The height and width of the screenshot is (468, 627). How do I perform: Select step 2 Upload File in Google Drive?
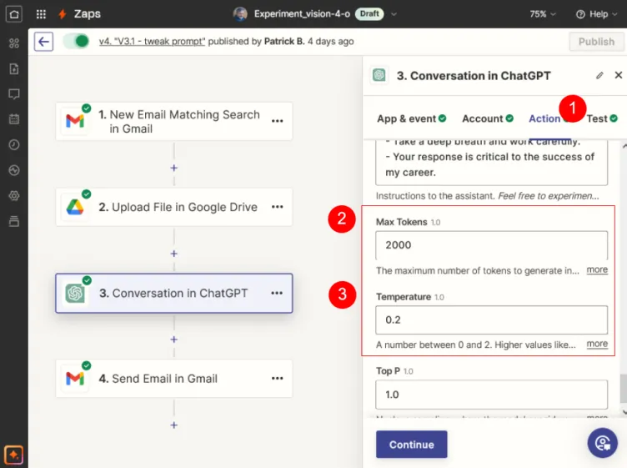point(174,207)
